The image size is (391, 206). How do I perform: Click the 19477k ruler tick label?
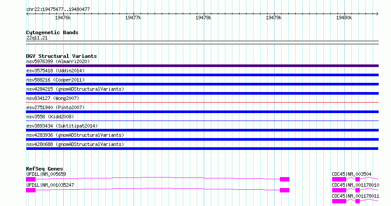click(133, 18)
